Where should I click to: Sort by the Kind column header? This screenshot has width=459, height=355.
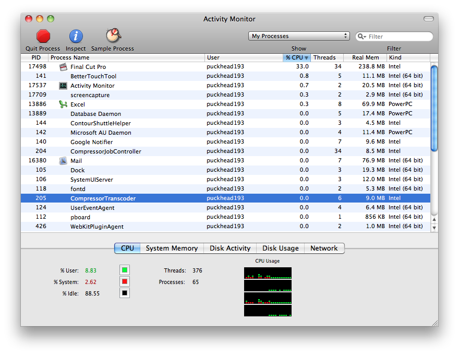[x=408, y=57]
